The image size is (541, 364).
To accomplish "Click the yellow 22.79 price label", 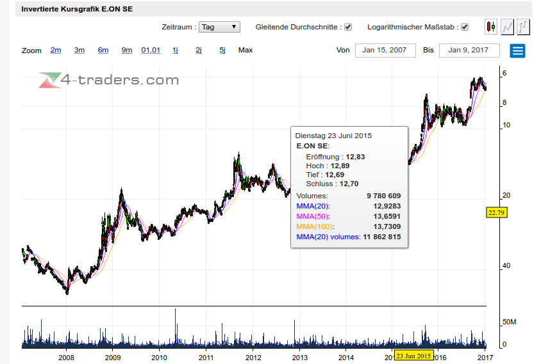I will pos(496,212).
